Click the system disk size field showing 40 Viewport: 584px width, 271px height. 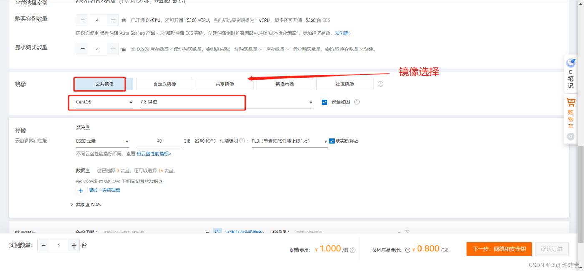(159, 141)
